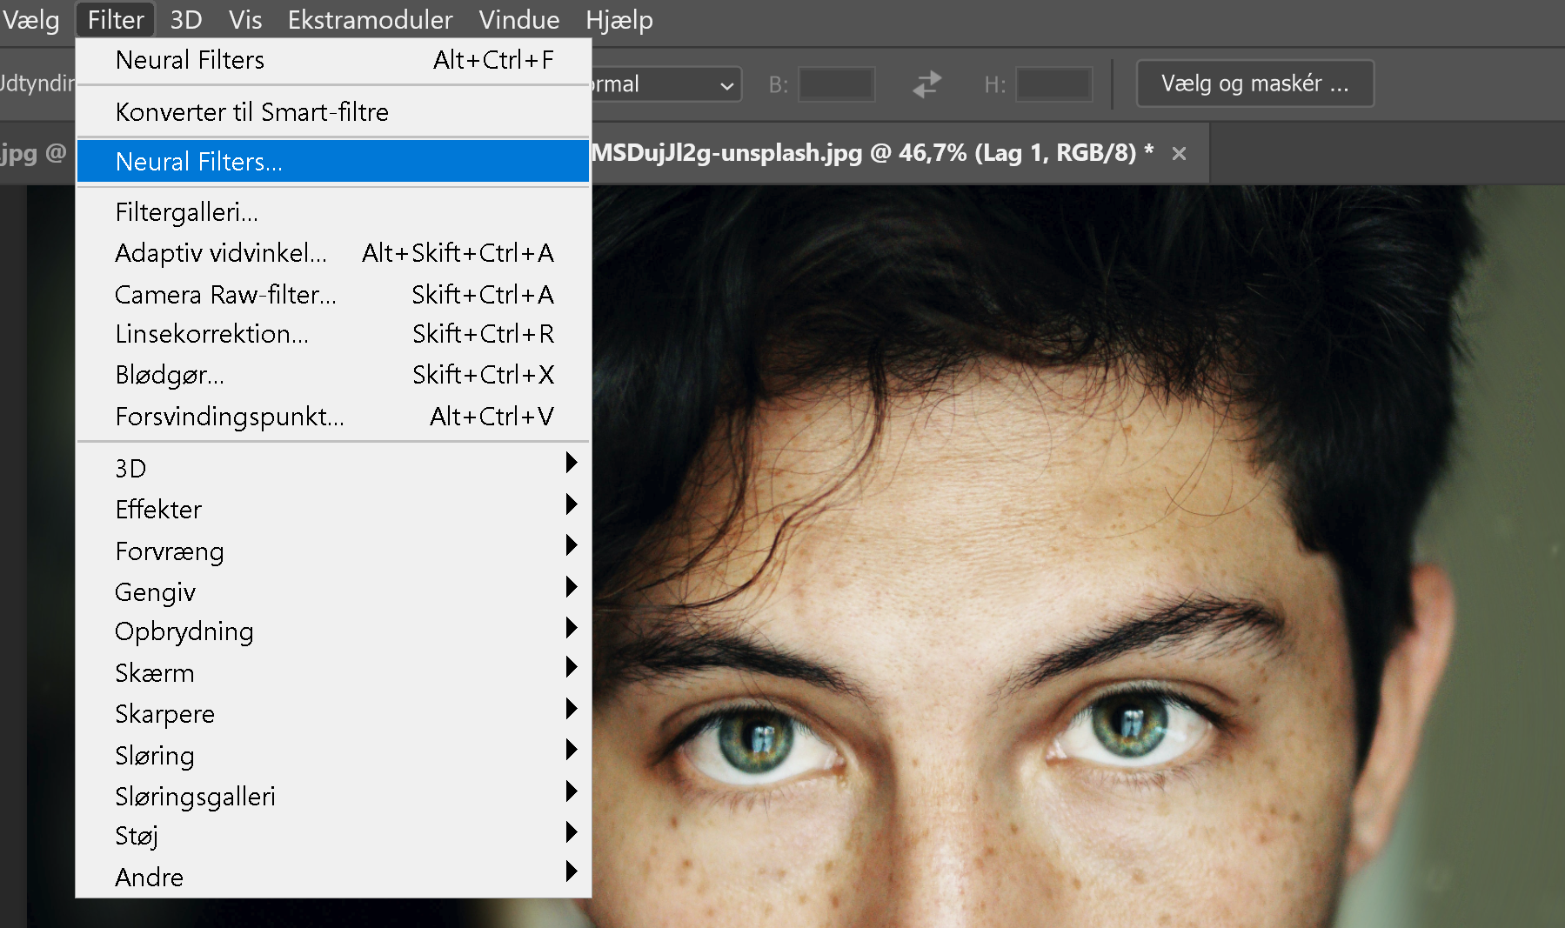Open the Hjælp menu
This screenshot has height=928, width=1565.
(x=619, y=19)
